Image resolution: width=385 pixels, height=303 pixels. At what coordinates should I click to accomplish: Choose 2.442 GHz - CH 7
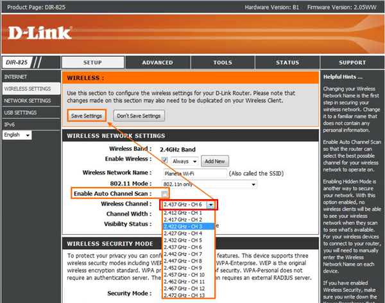click(x=189, y=254)
